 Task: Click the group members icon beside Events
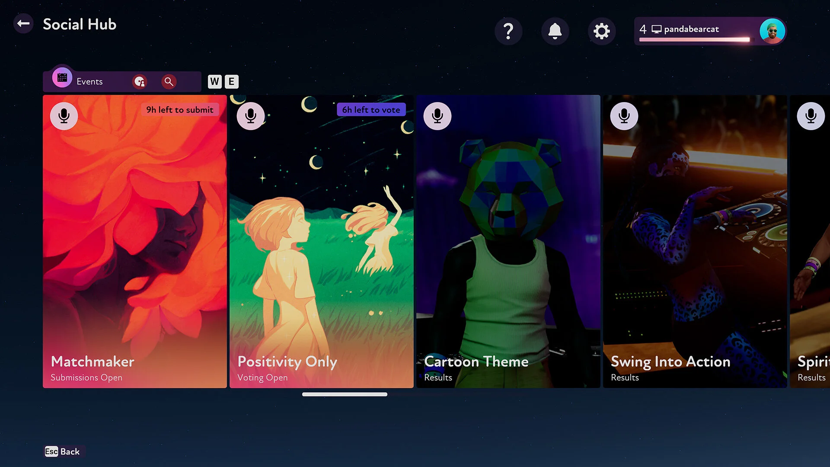tap(139, 81)
